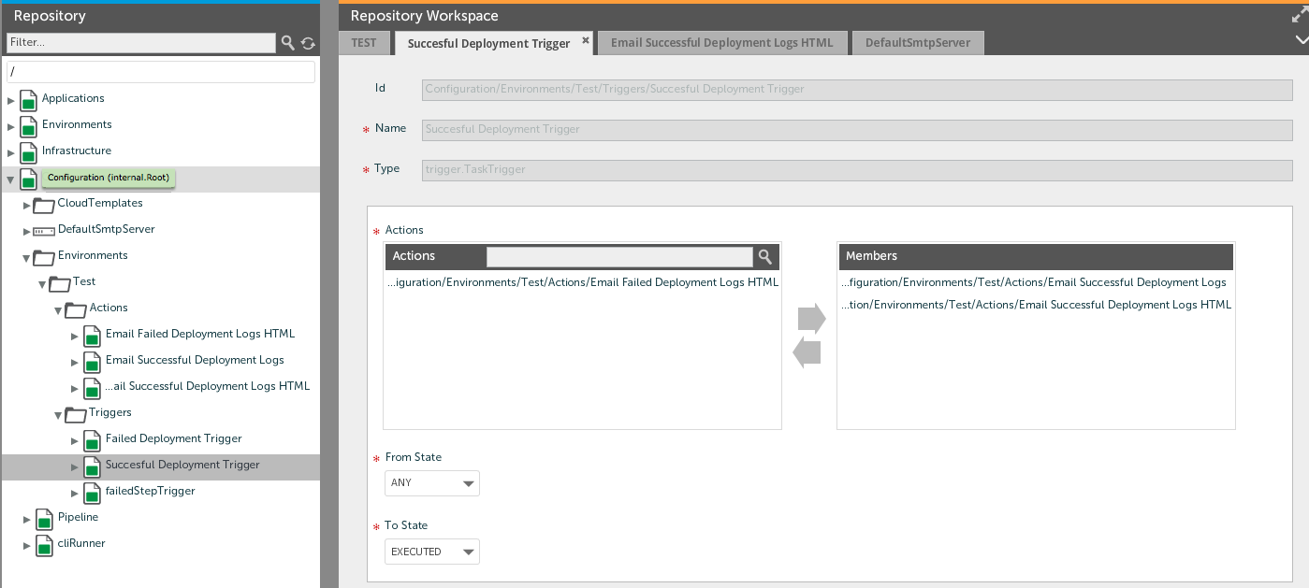This screenshot has height=588, width=1309.
Task: Click the Configuration (internal.Root) tooltip label
Action: [109, 178]
